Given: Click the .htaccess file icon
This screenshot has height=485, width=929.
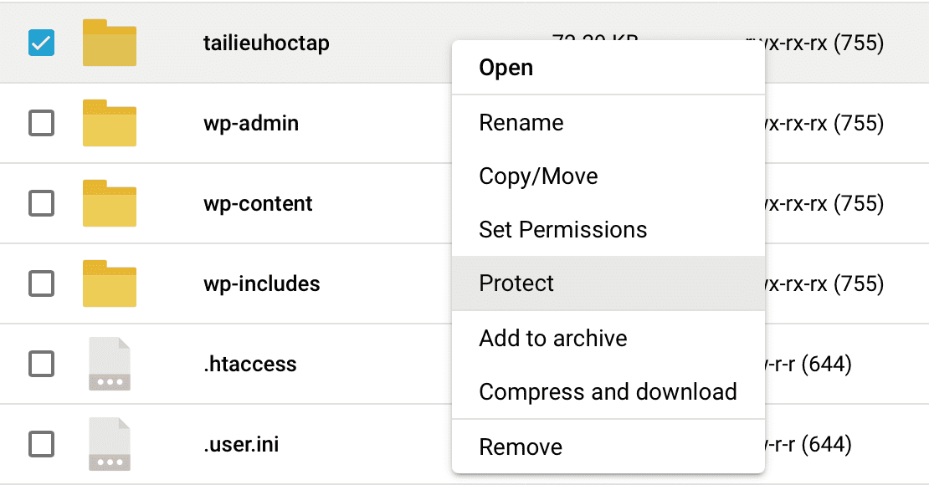Looking at the screenshot, I should [110, 364].
